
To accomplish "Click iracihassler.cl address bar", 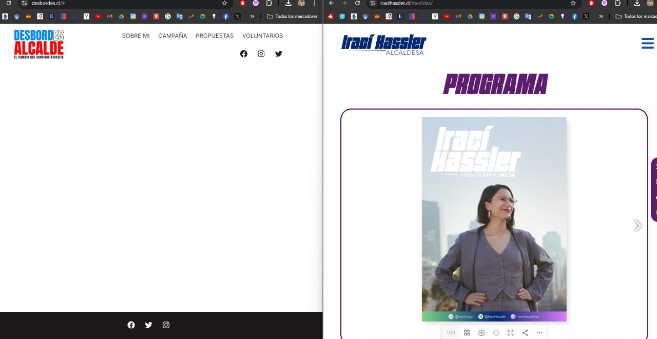I will pyautogui.click(x=462, y=3).
